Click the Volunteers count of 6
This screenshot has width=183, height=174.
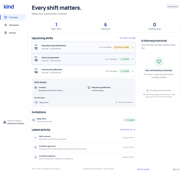pos(105,25)
